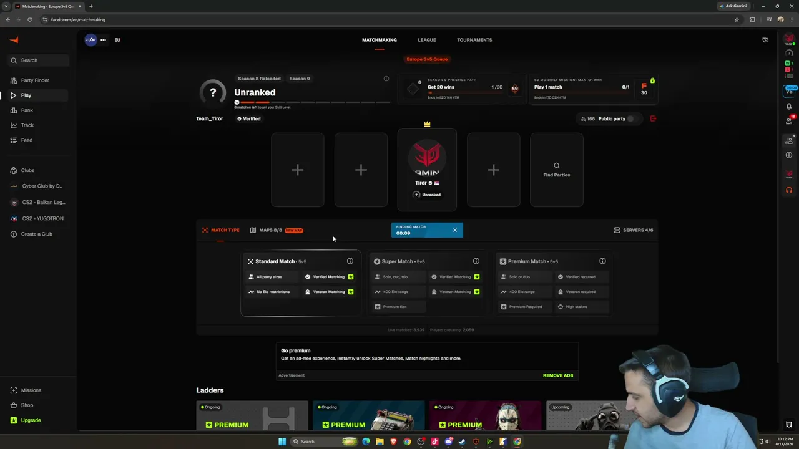Screen dimensions: 799x449
Task: Open the Track page from sidebar
Action: tap(27, 125)
